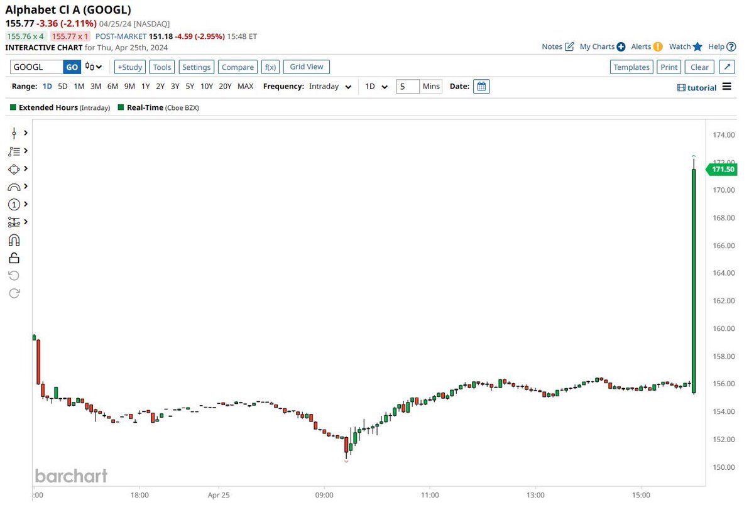The width and height of the screenshot is (754, 510).
Task: Open the 1D period dropdown
Action: (377, 87)
